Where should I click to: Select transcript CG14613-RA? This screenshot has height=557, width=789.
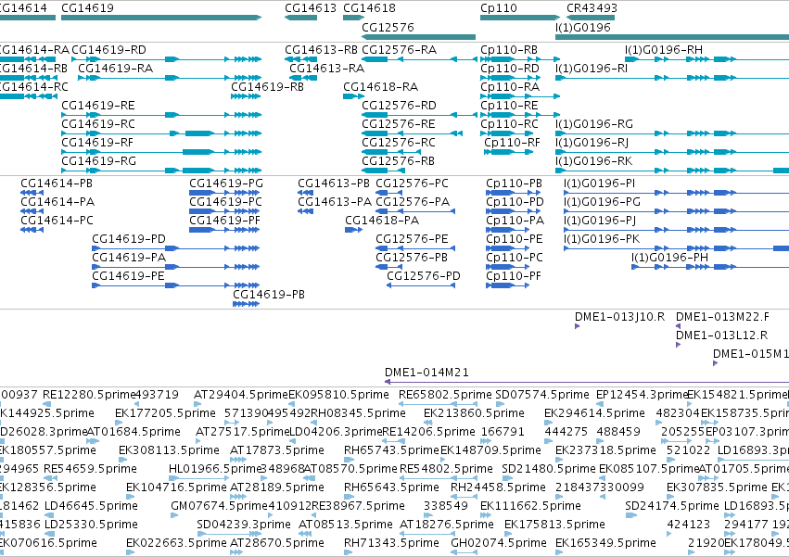[326, 69]
